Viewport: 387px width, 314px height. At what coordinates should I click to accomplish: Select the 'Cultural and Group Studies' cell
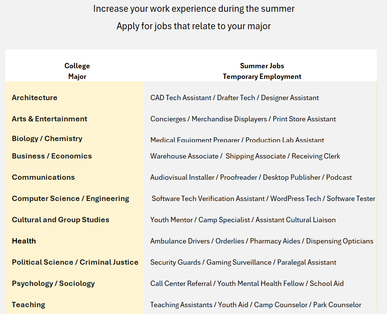pyautogui.click(x=60, y=220)
